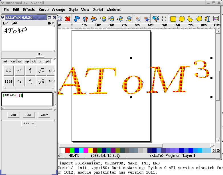Select the freehand curve drawing tool
Image resolution: width=223 pixels, height=175 pixels.
coord(190,19)
